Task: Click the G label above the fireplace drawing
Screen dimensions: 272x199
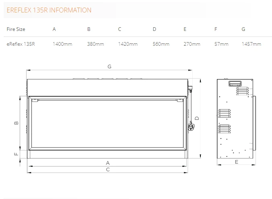Action: 109,67
